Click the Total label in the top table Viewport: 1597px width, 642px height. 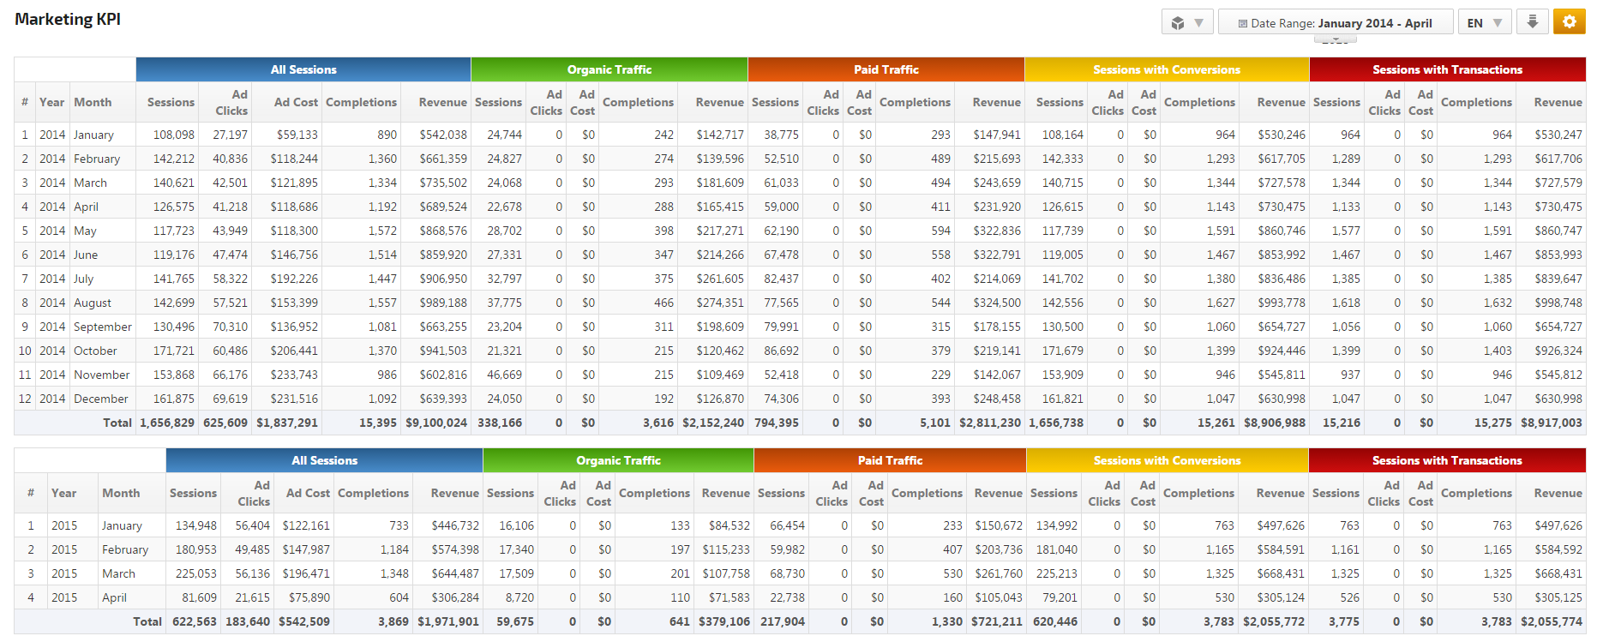click(117, 423)
